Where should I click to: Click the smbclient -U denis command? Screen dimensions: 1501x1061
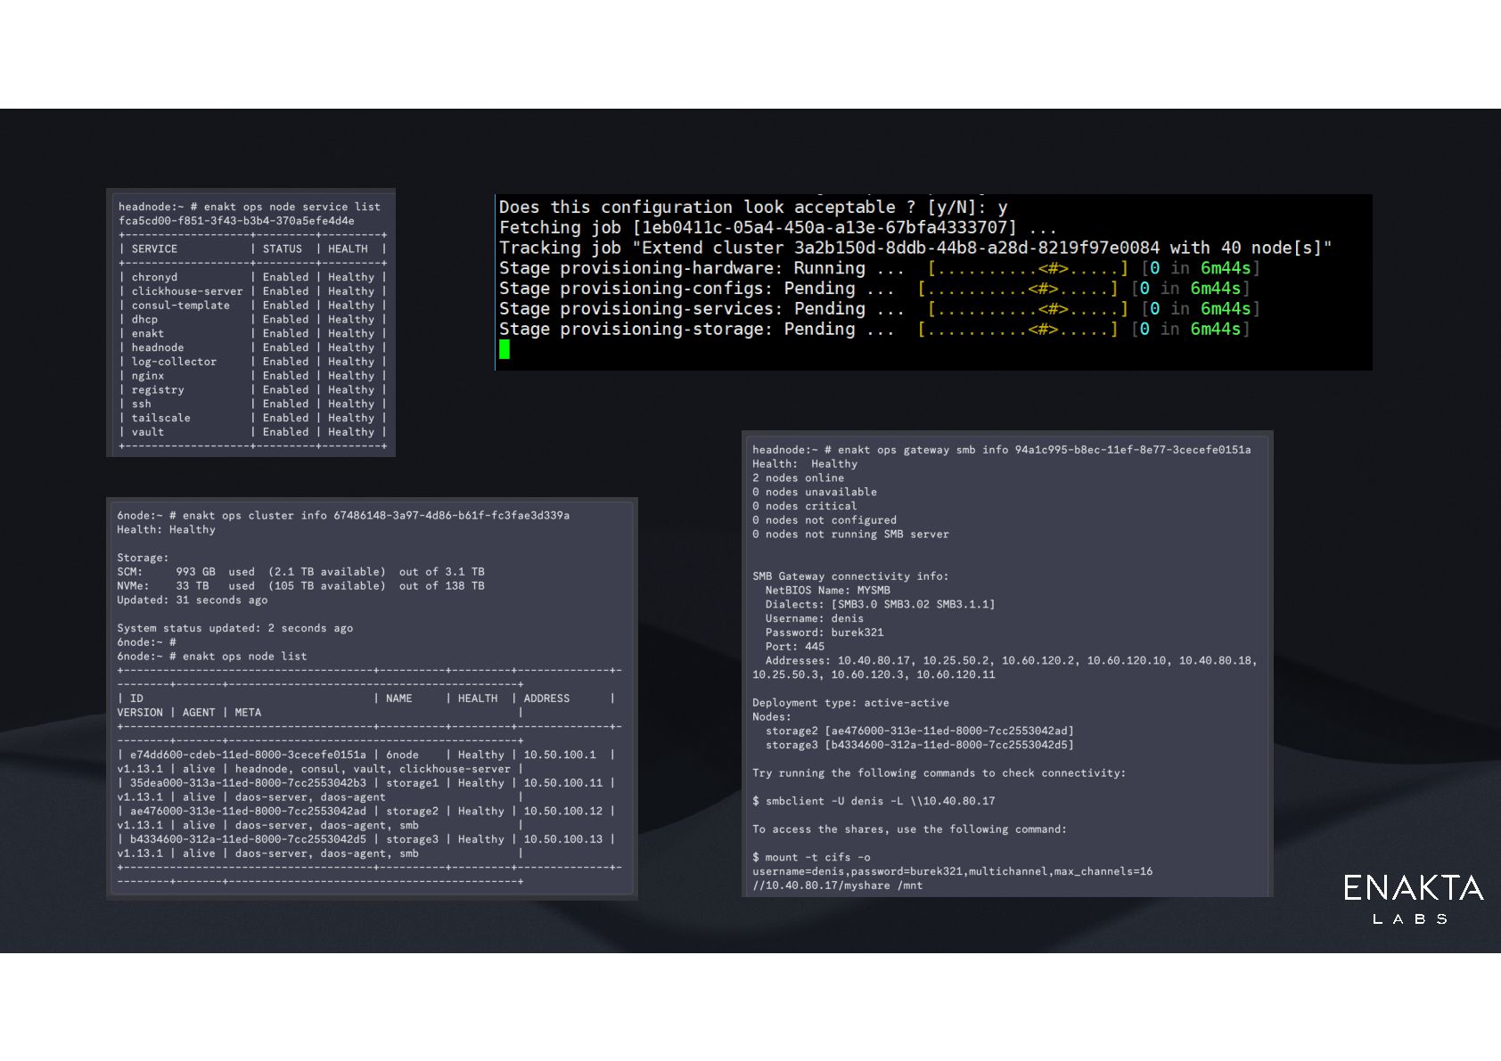874,802
